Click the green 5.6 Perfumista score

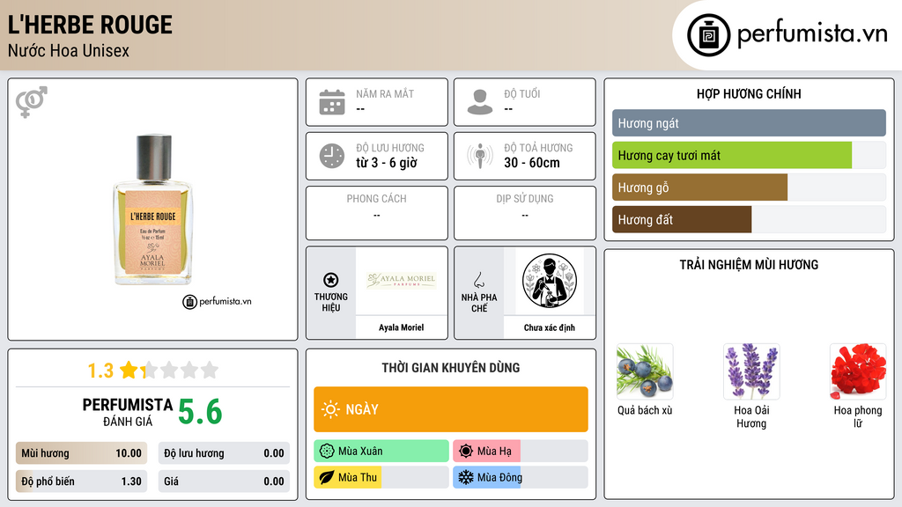point(200,412)
